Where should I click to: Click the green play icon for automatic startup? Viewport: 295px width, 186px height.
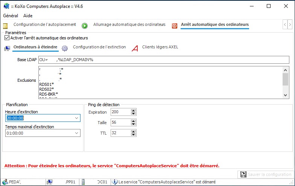tap(85, 25)
